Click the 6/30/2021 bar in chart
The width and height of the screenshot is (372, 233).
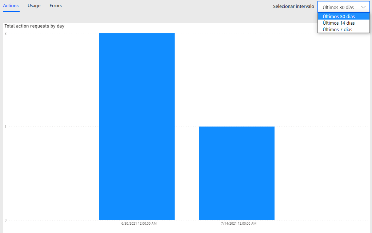click(137, 126)
